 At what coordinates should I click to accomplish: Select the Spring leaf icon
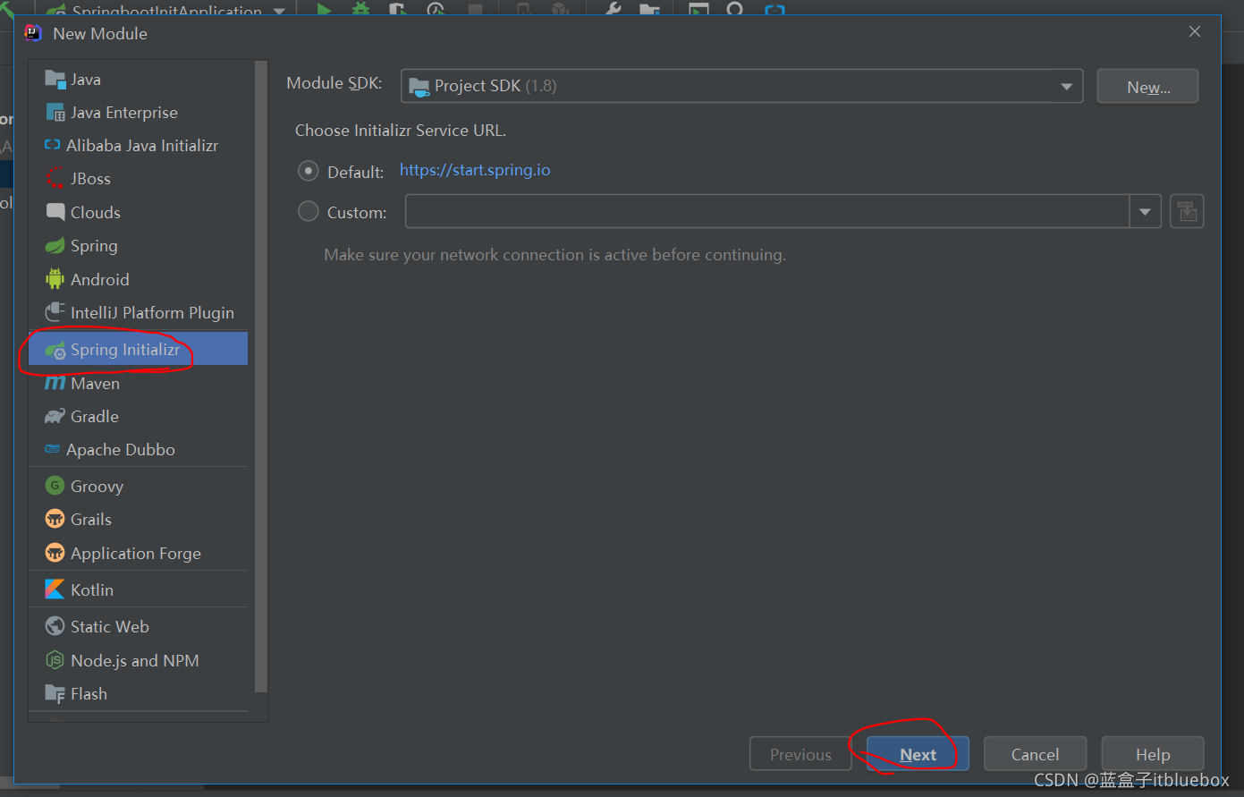coord(55,246)
